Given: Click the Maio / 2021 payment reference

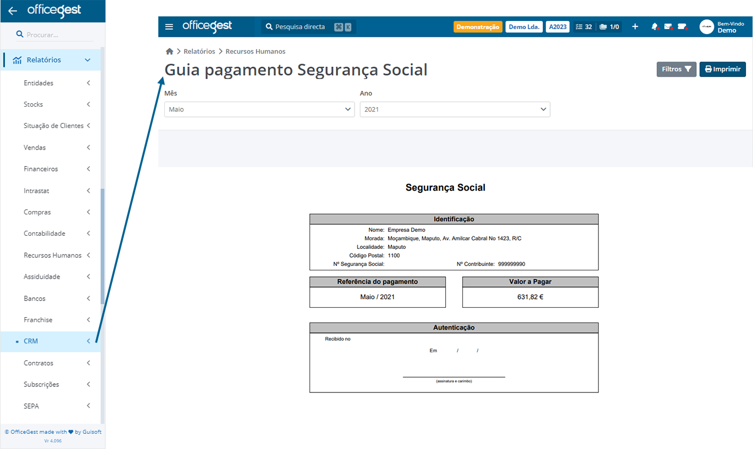Looking at the screenshot, I should (x=378, y=297).
